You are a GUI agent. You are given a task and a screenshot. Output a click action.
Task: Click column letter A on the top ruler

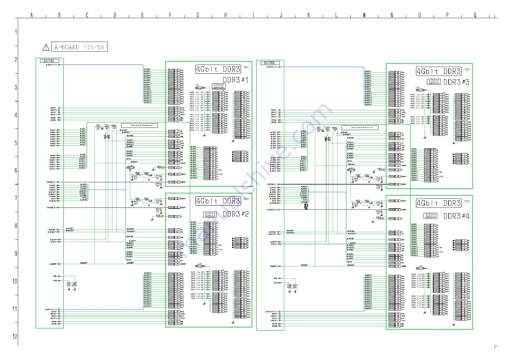click(x=31, y=15)
